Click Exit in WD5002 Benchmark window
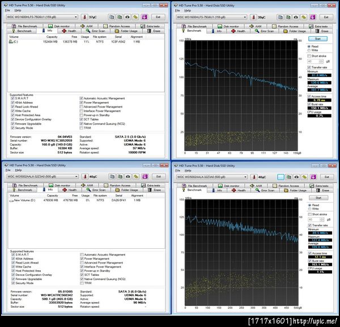Image resolution: width=340 pixels, height=327 pixels. tap(326, 177)
